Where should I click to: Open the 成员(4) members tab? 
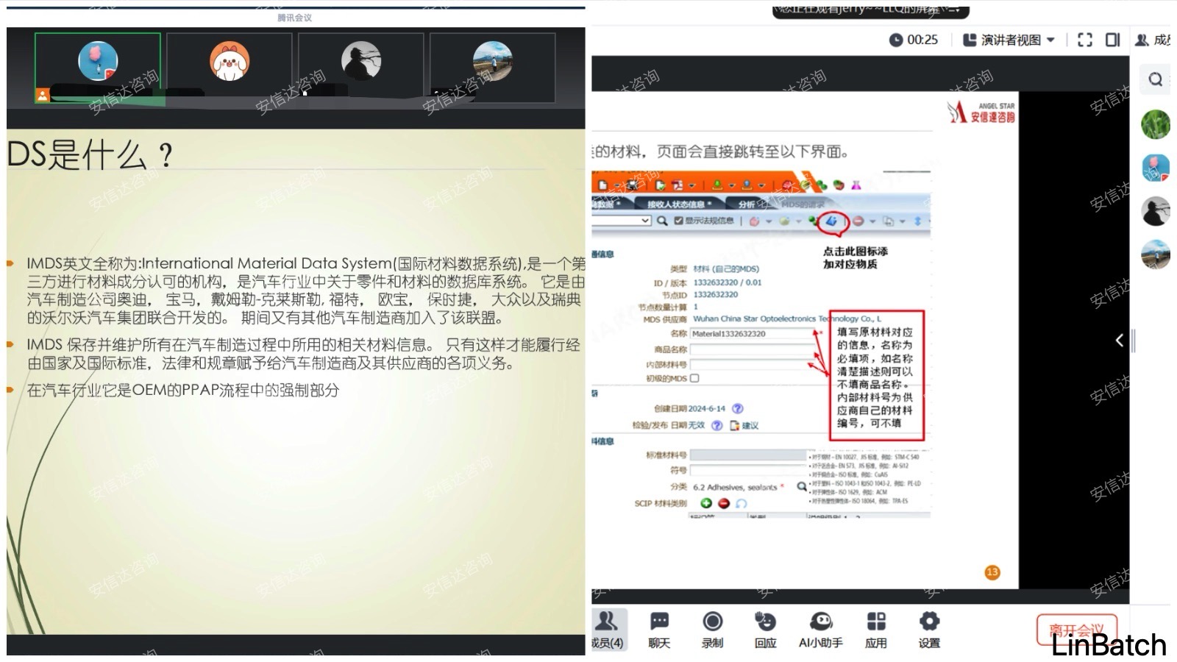pyautogui.click(x=608, y=629)
